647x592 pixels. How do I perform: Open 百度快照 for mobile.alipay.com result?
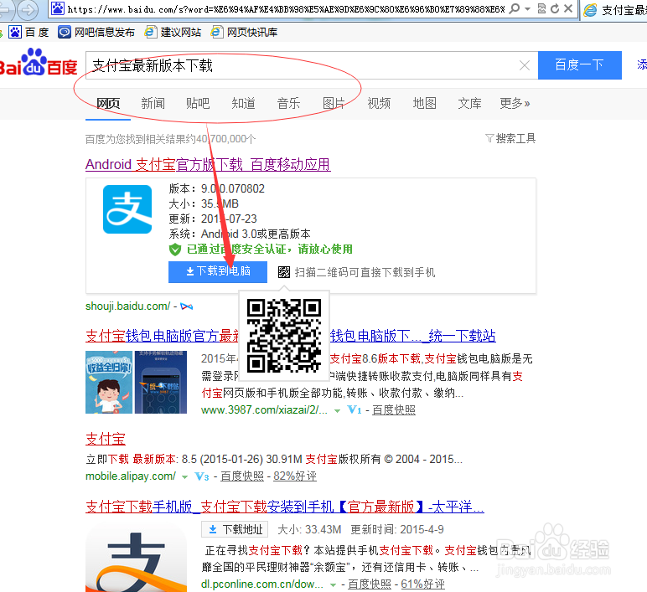tap(242, 476)
